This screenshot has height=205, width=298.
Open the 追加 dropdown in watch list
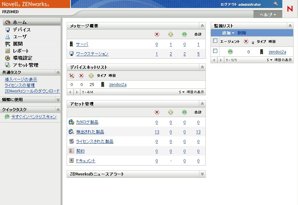pyautogui.click(x=228, y=33)
